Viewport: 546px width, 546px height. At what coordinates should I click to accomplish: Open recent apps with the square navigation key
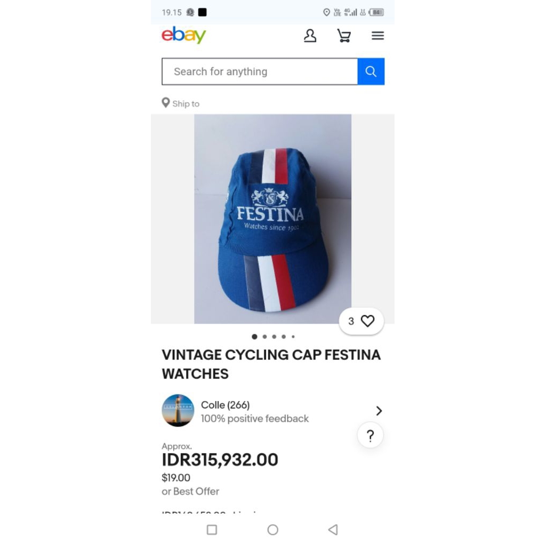(x=212, y=529)
